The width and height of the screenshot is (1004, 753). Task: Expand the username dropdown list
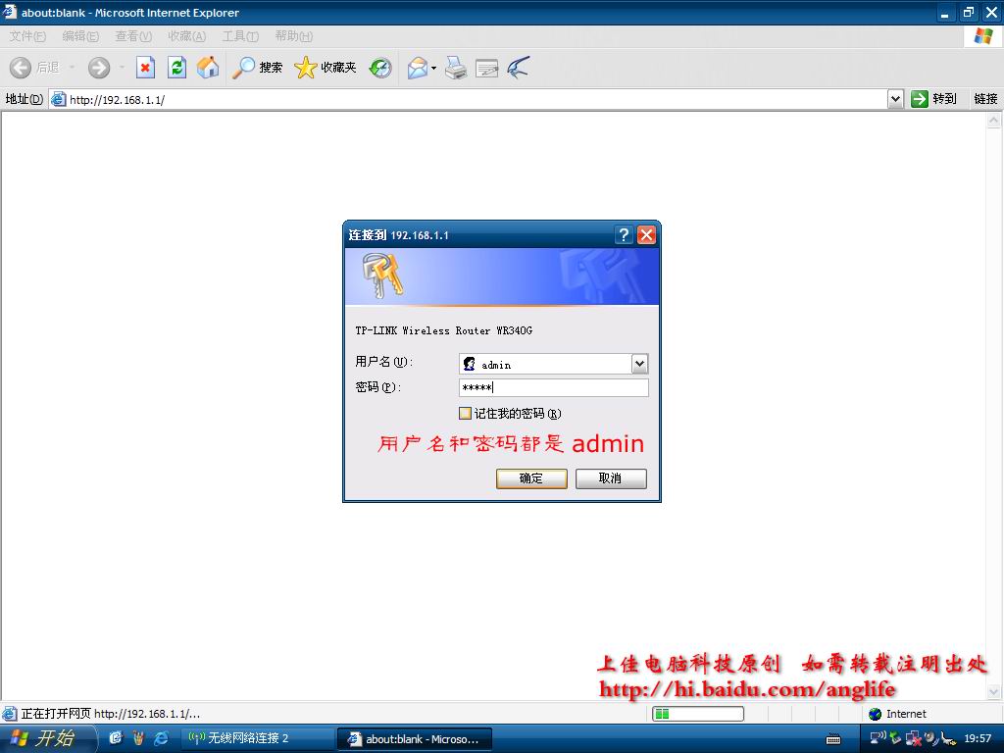639,364
